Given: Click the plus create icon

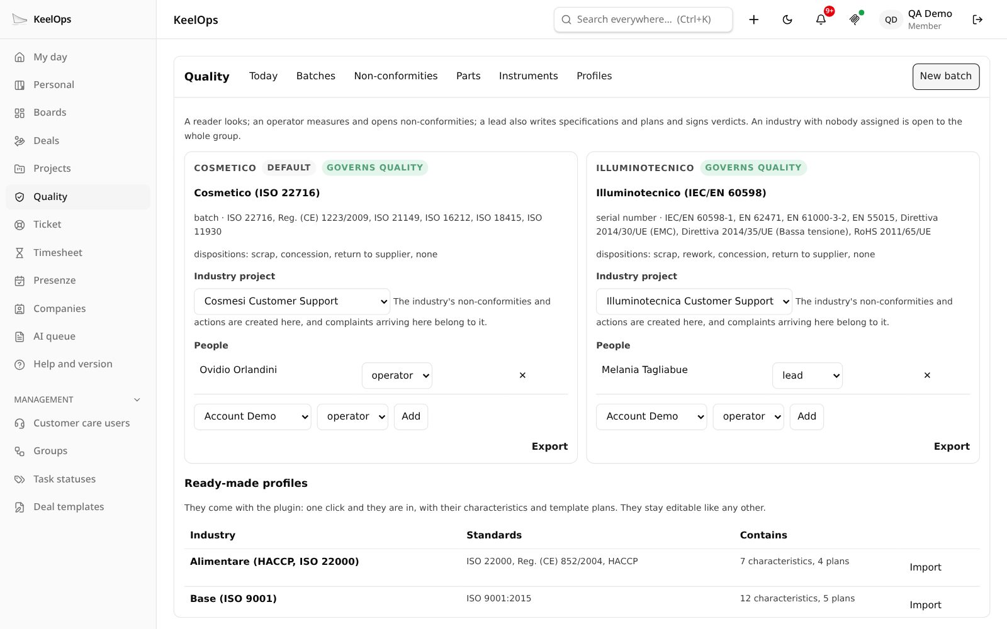Looking at the screenshot, I should click(753, 19).
